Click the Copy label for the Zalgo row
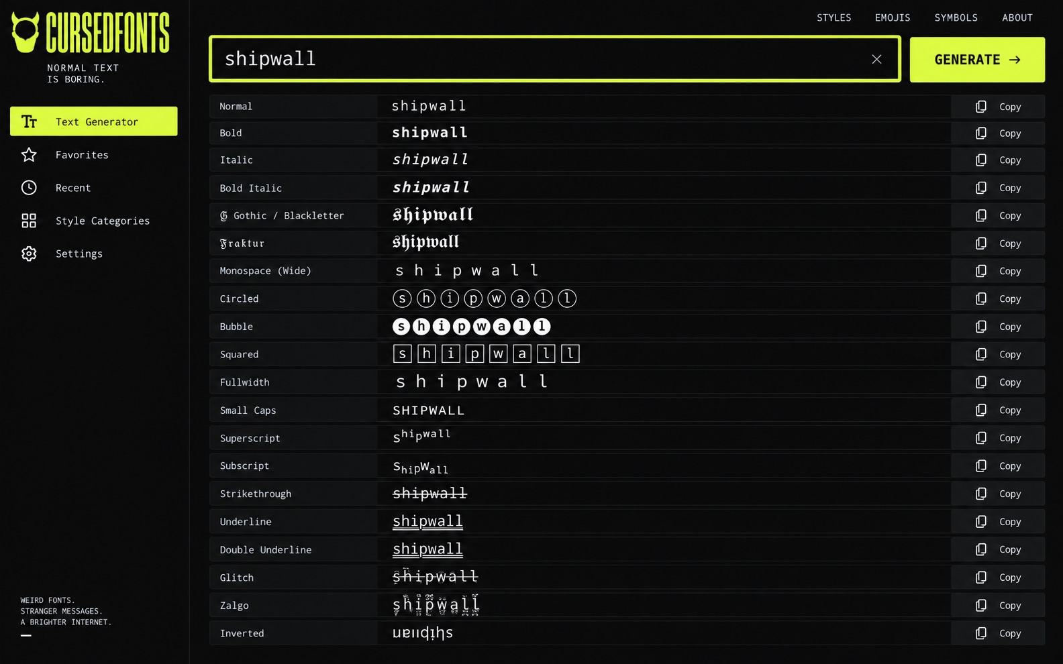 tap(1010, 606)
